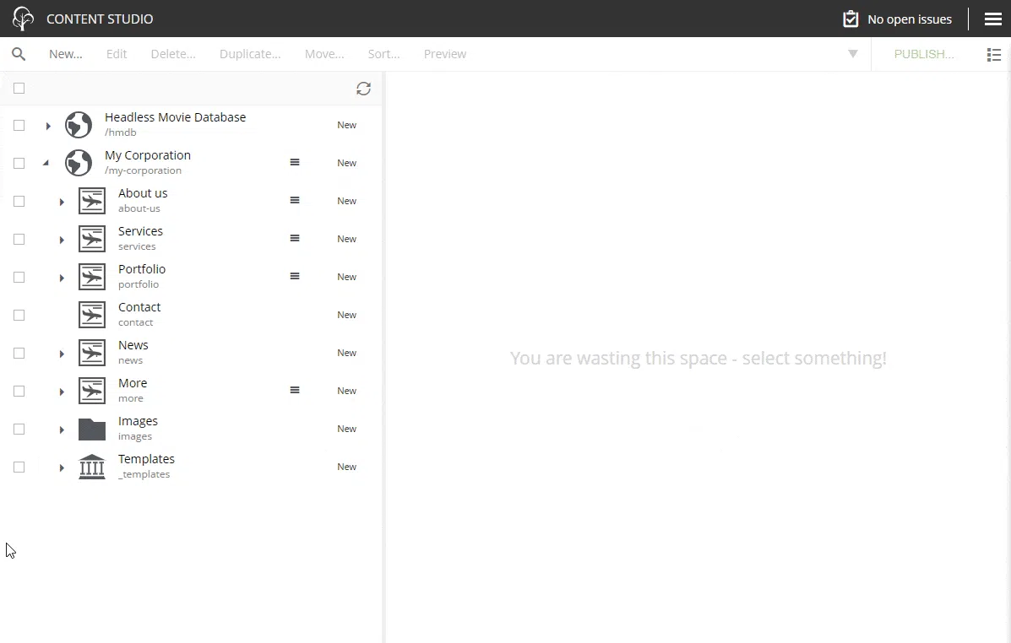Expand the Images folder node
Image resolution: width=1011 pixels, height=643 pixels.
point(62,430)
